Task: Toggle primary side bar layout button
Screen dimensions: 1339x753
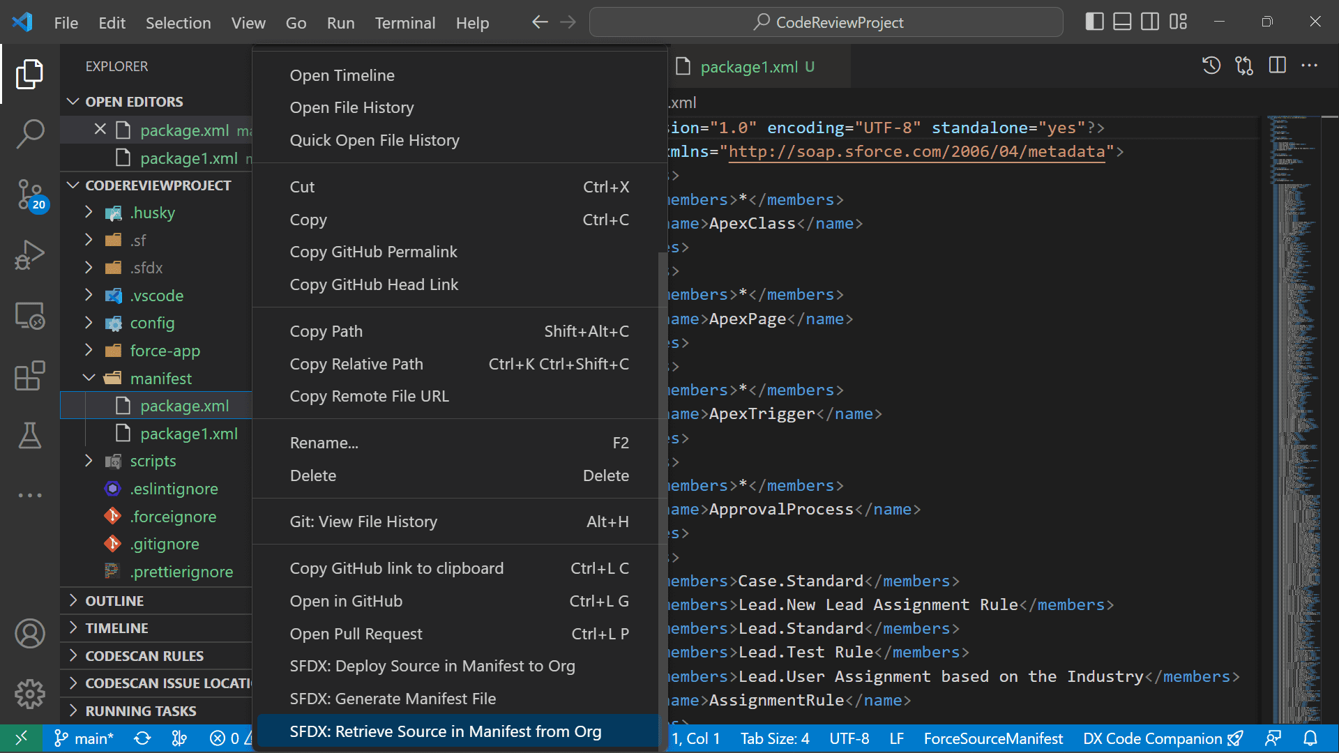Action: (1094, 22)
